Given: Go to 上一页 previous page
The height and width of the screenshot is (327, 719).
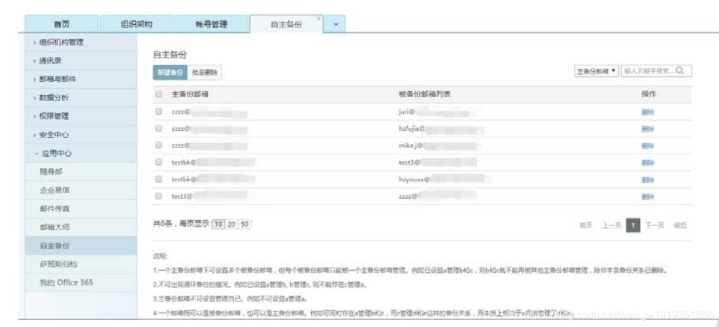Looking at the screenshot, I should (x=611, y=225).
